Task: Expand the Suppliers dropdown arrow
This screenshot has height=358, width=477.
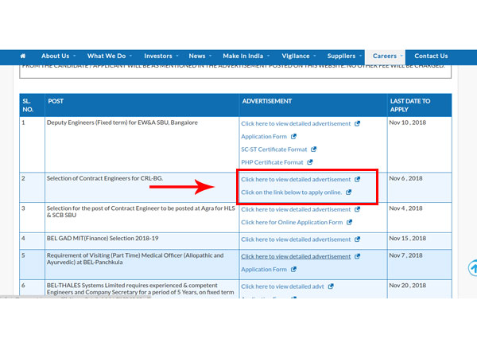Action: point(360,56)
